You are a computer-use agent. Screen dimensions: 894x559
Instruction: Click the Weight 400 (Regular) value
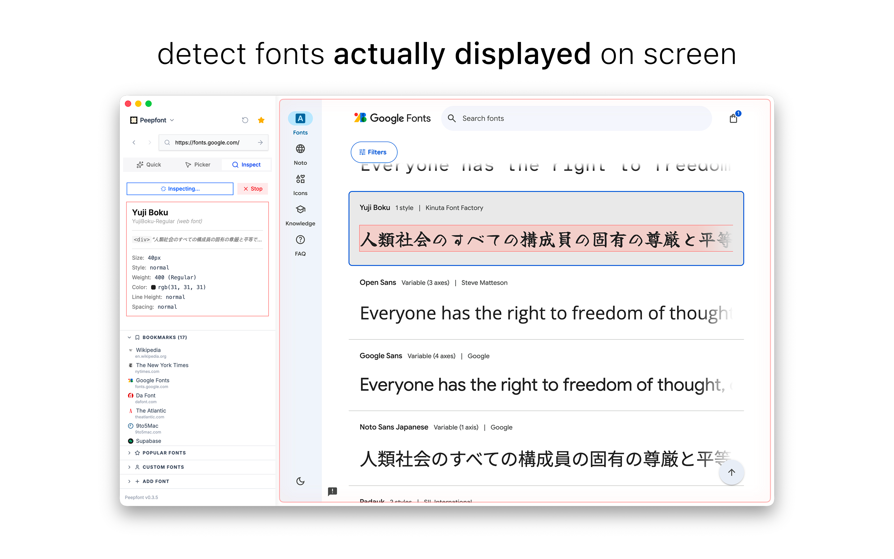click(x=175, y=277)
